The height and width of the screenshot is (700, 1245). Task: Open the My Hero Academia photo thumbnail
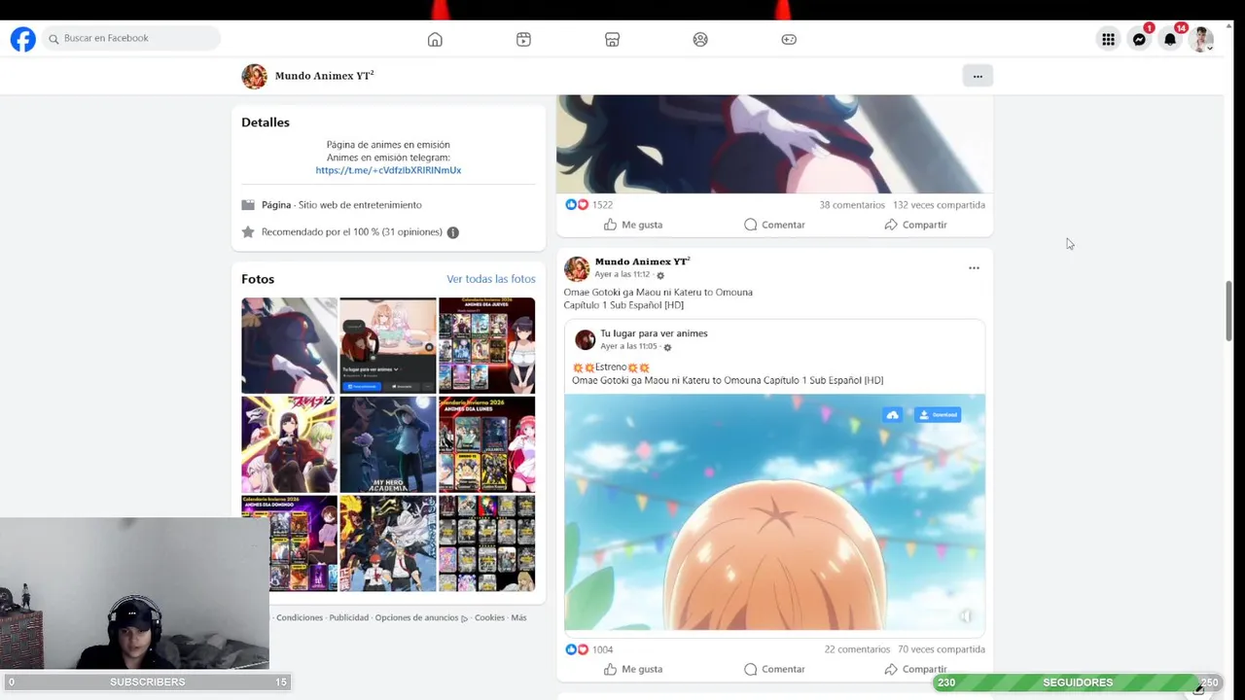[x=388, y=444]
